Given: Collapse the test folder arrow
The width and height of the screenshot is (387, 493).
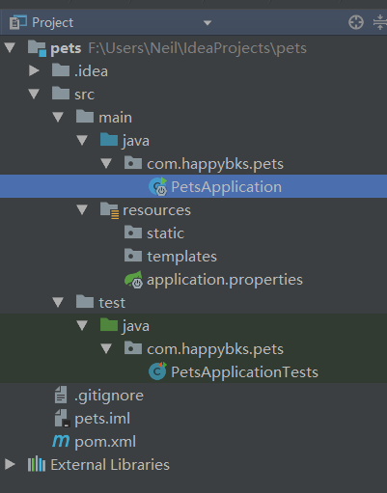Looking at the screenshot, I should pyautogui.click(x=58, y=302).
